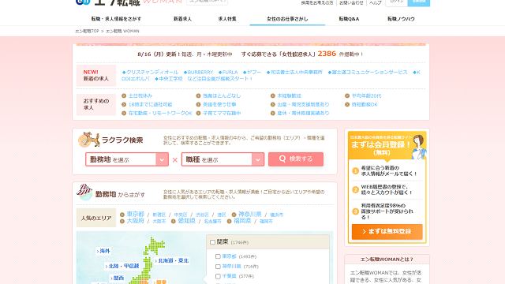Click the bullet icon beside 子育てママ在籍中

point(198,113)
